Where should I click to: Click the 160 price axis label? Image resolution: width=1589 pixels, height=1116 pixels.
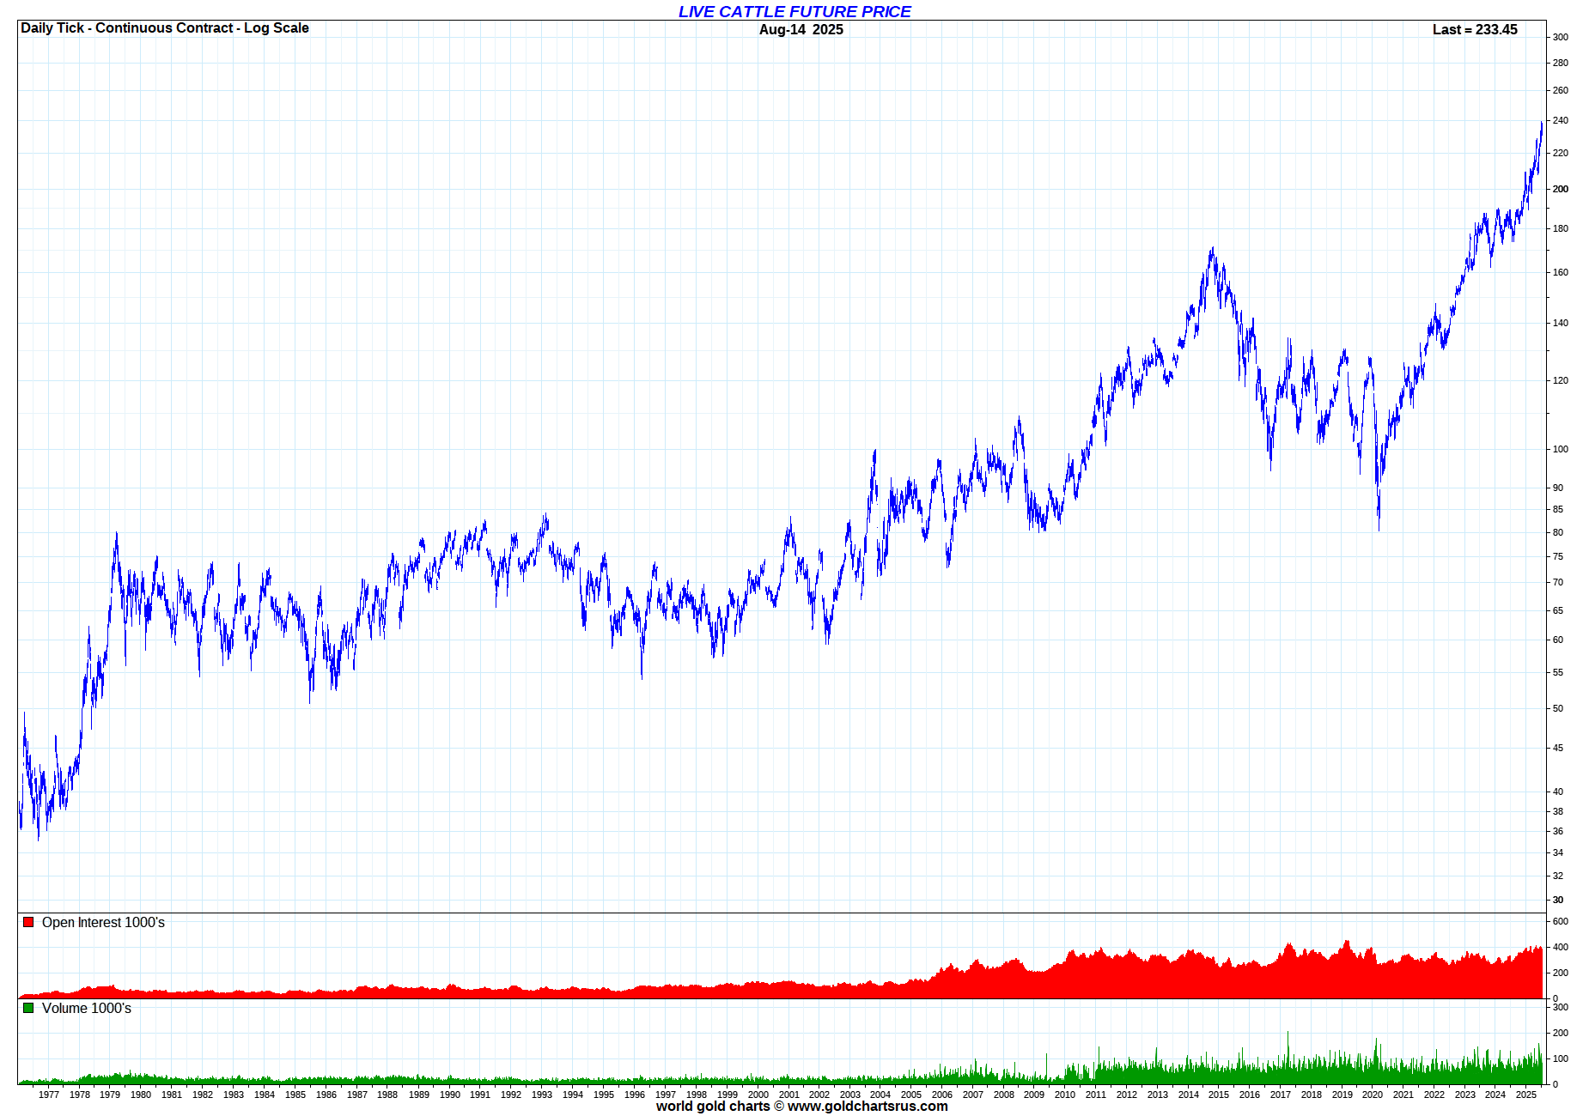[1561, 272]
